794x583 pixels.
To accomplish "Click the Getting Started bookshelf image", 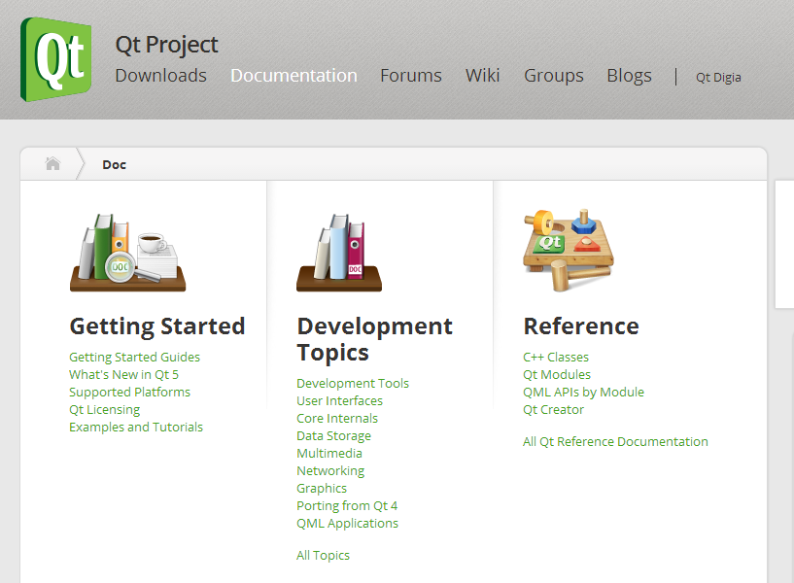I will click(x=127, y=253).
